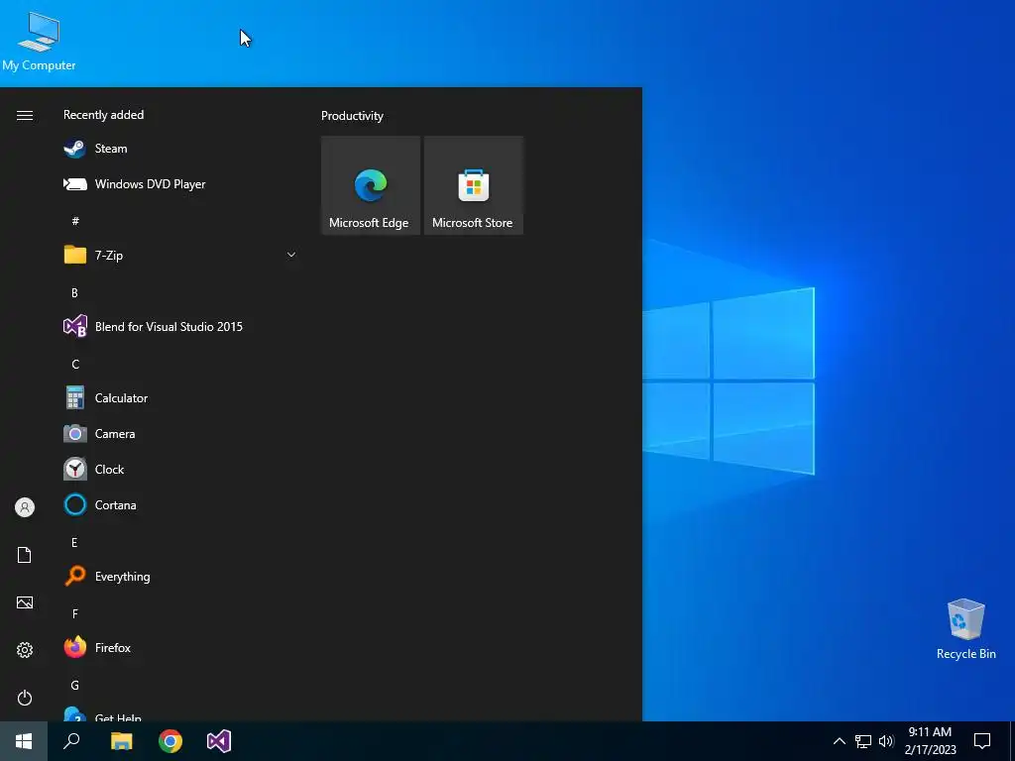
Task: Expand the Start menu hamburger button
Action: click(x=25, y=115)
